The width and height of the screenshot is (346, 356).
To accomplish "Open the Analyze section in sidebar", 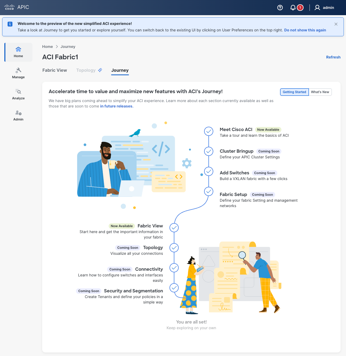I will [18, 94].
